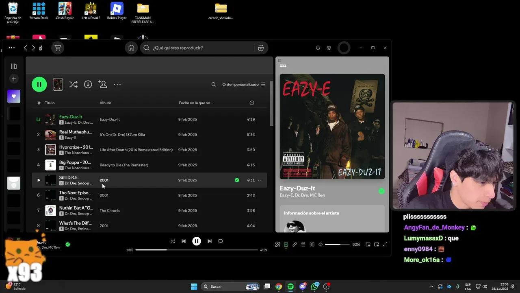
Task: Connect to a device icon
Action: (312, 245)
